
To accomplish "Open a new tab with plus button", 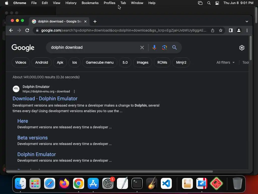I will pyautogui.click(x=95, y=21).
